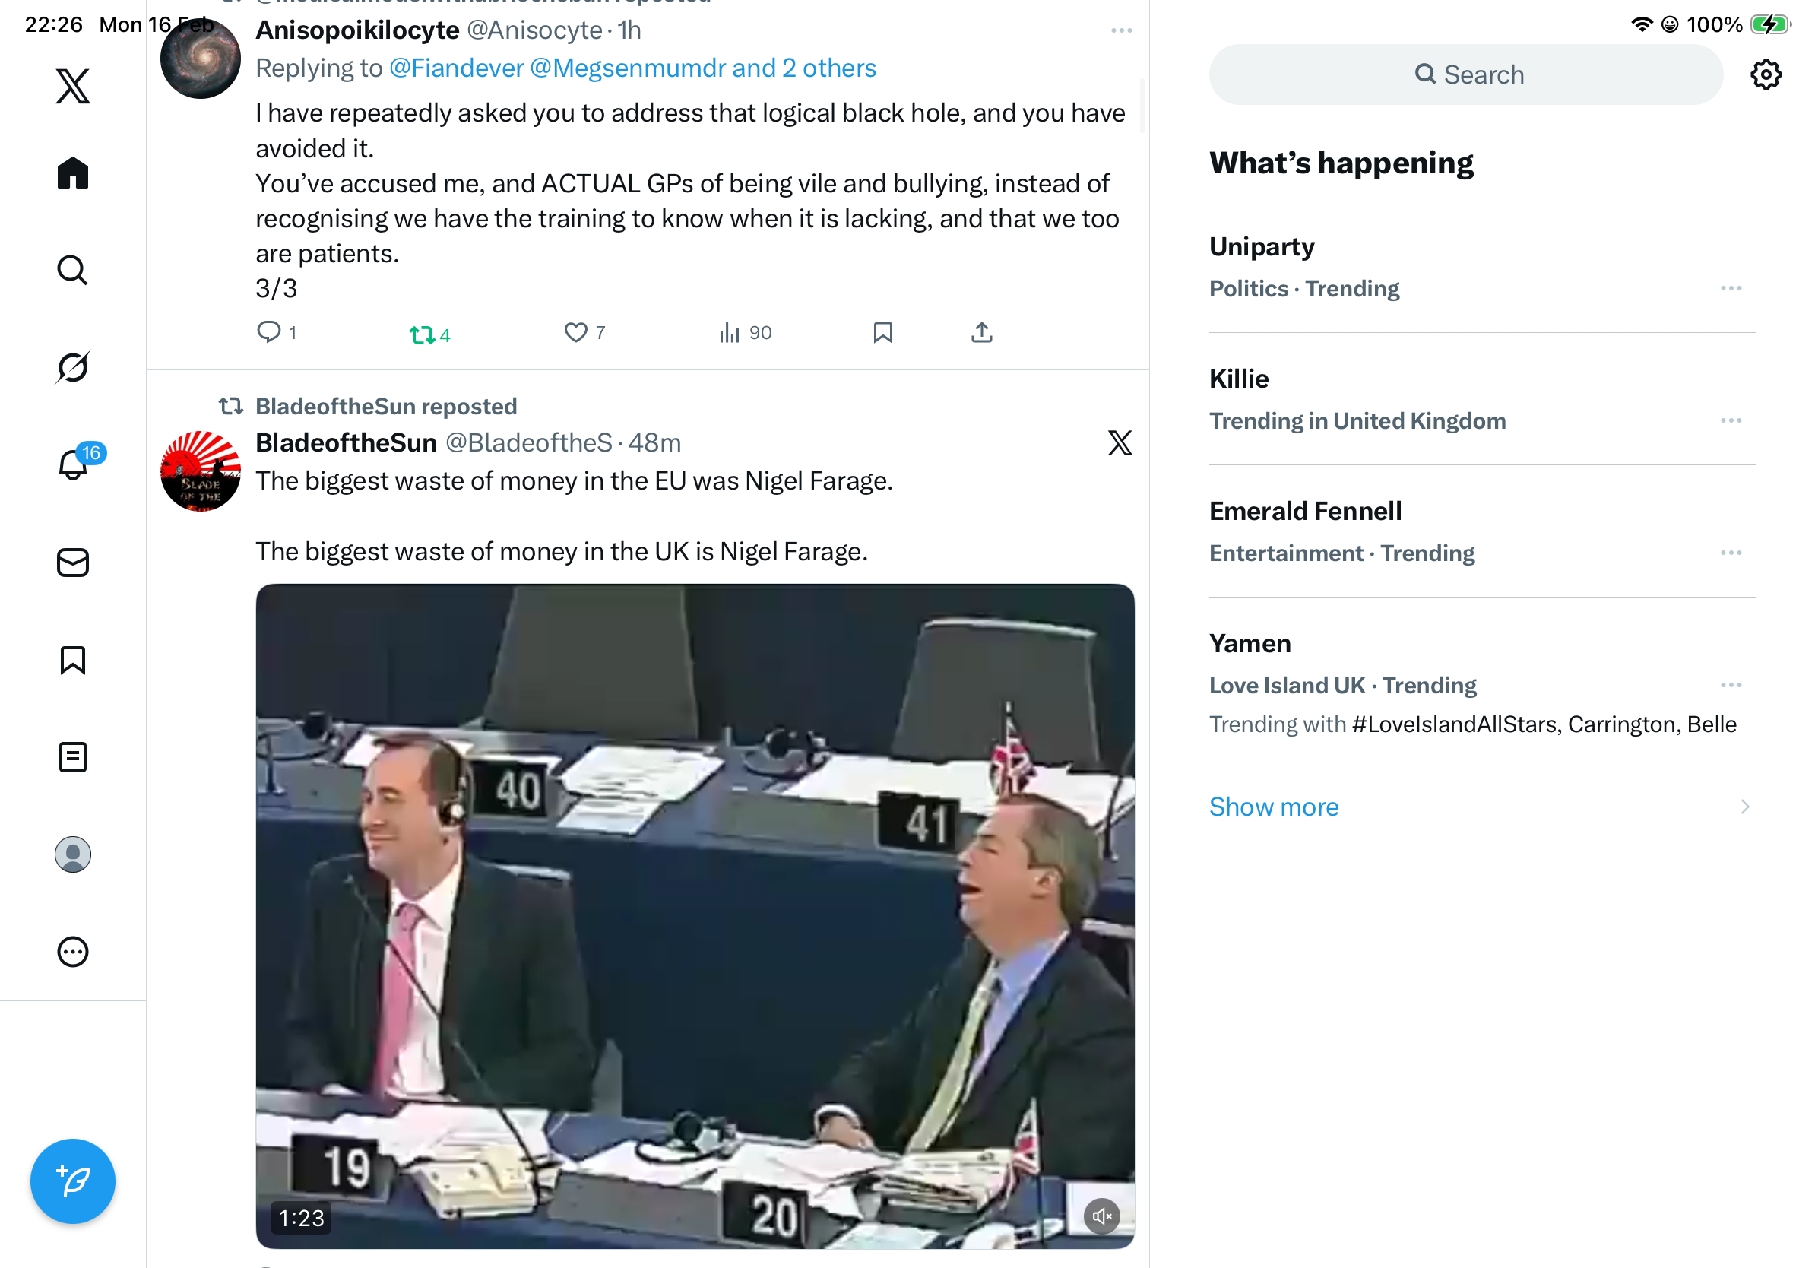Go to Home tab in sidebar

[73, 173]
